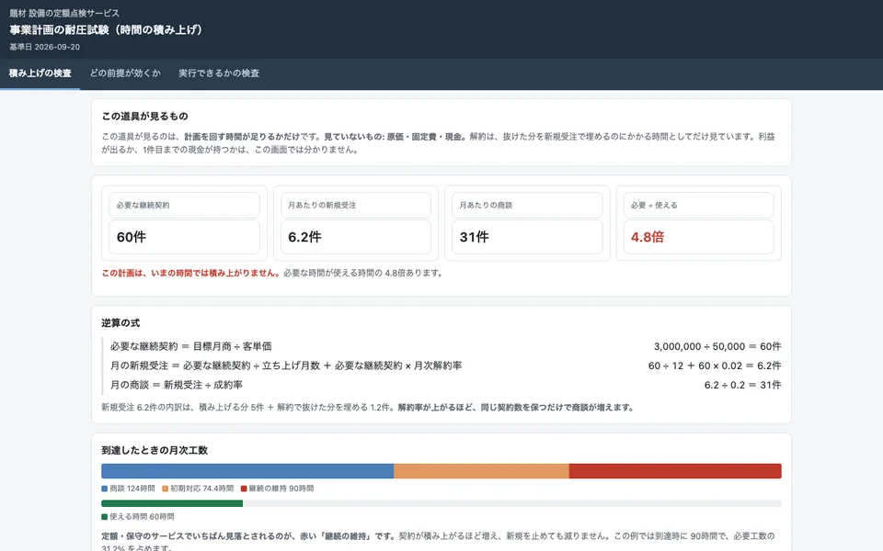Click the 題材 設備の定額点検サービス label

64,13
